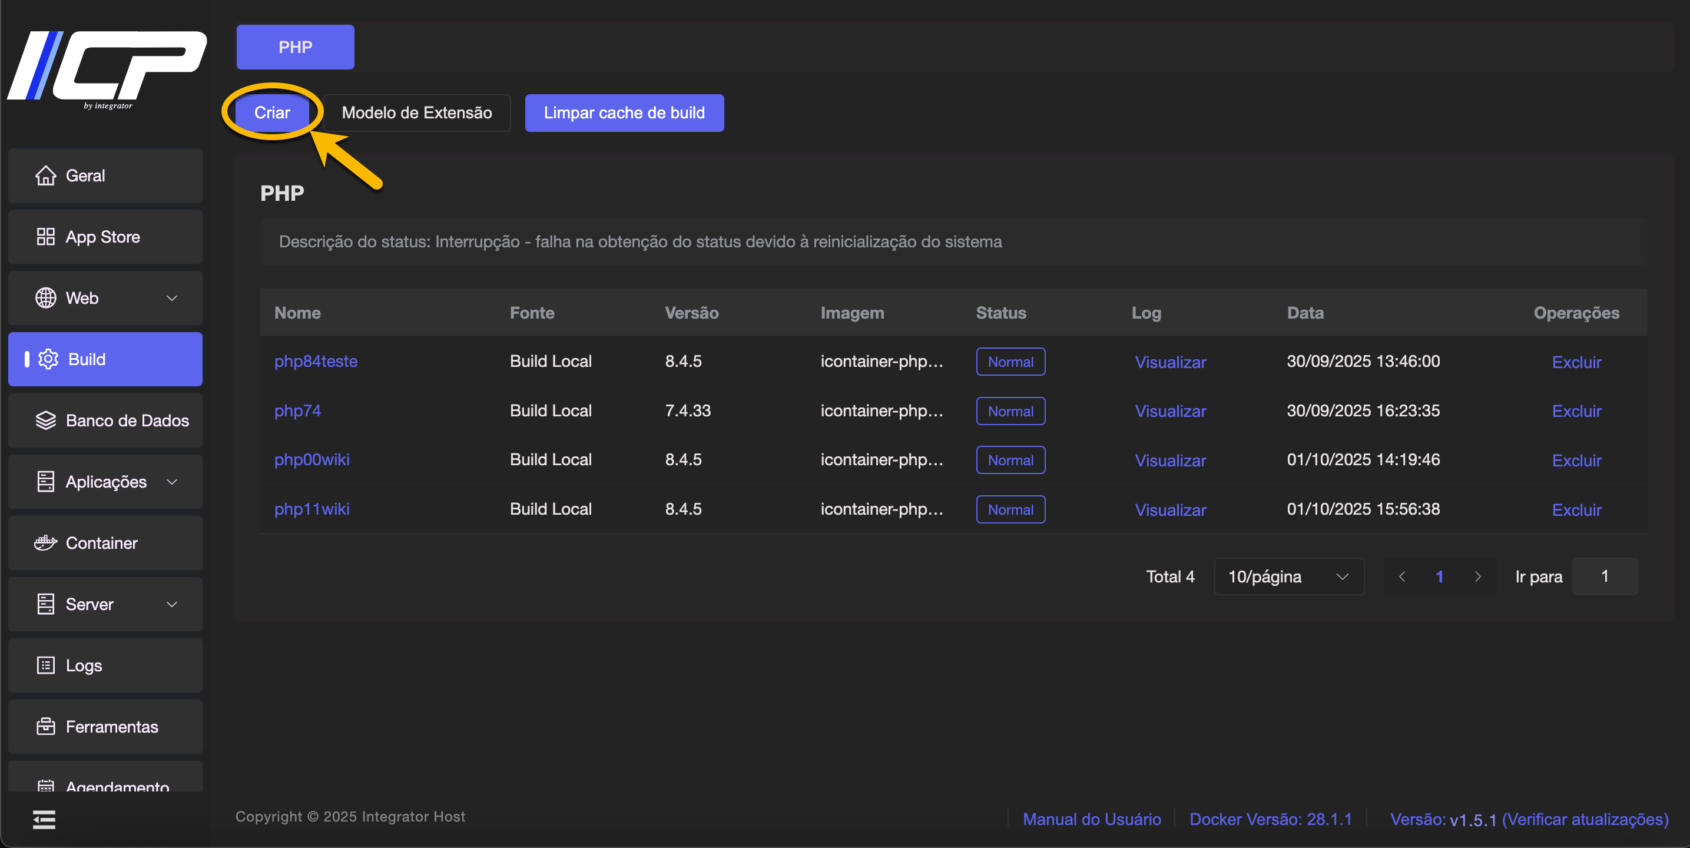This screenshot has width=1690, height=848.
Task: Click the Ir para page input field
Action: point(1604,577)
